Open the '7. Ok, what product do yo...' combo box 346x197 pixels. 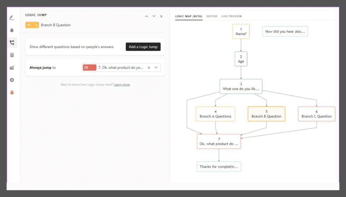121,67
